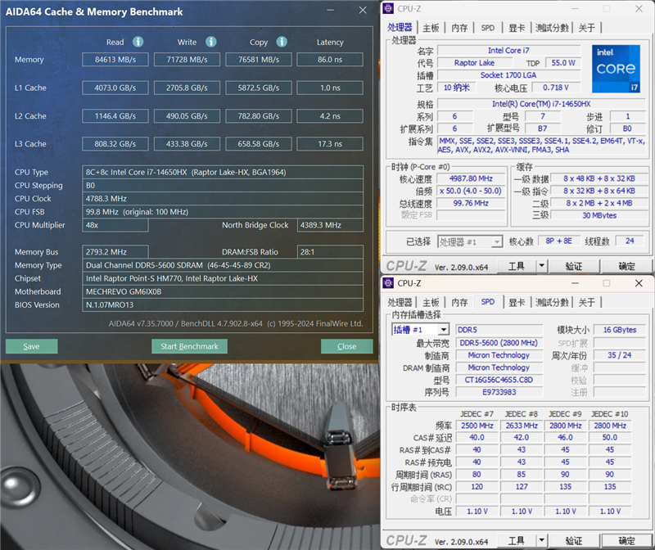This screenshot has height=550, width=655.
Task: Click Memory Type field Dual Channel DDR5-5600
Action: coord(223,265)
